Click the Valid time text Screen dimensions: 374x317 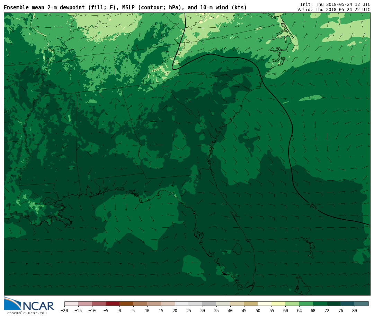coord(334,10)
